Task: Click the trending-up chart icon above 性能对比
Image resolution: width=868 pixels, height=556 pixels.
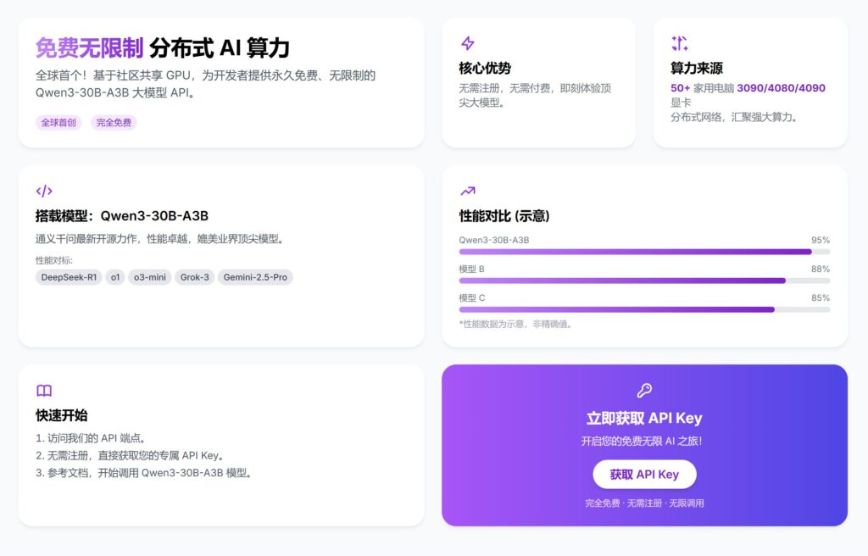Action: (x=468, y=191)
